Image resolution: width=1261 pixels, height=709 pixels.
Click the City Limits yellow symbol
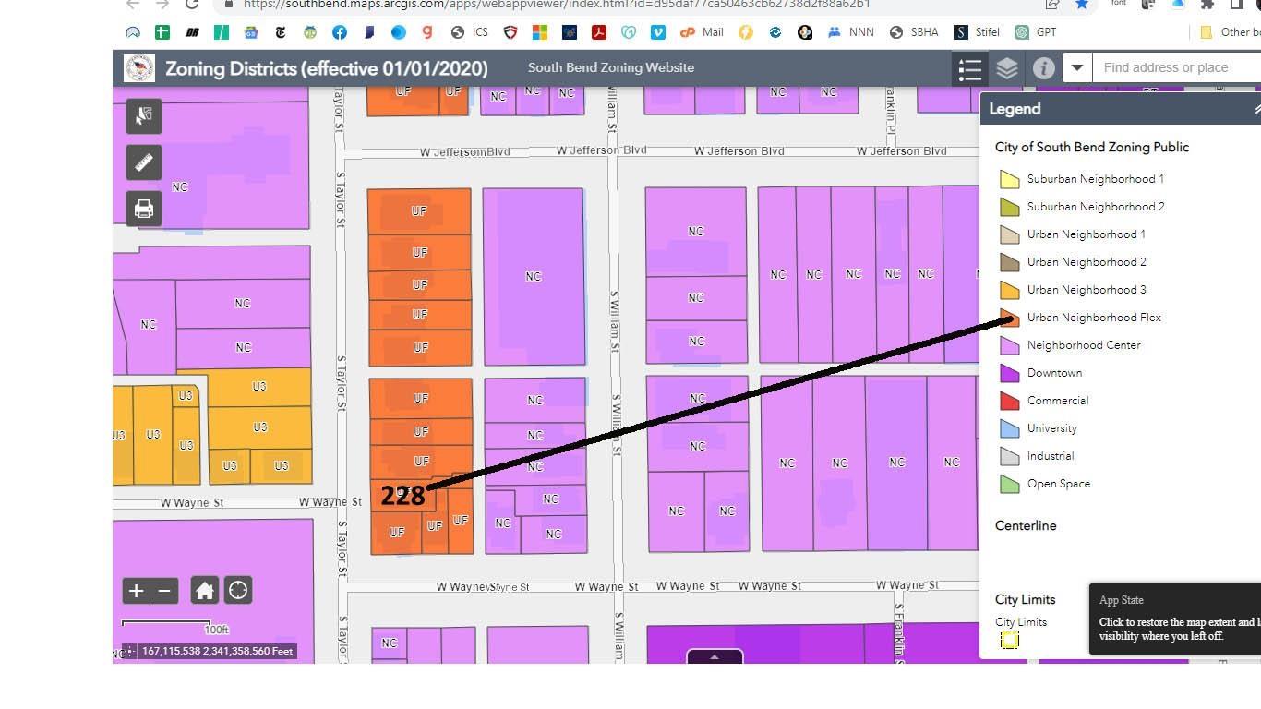(1010, 640)
